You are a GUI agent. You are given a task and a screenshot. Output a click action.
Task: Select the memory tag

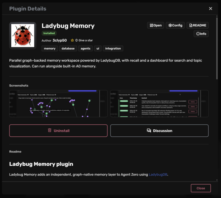(x=50, y=49)
